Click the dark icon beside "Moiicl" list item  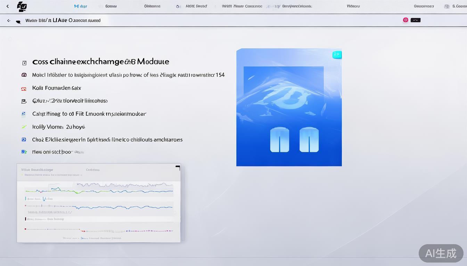[24, 75]
